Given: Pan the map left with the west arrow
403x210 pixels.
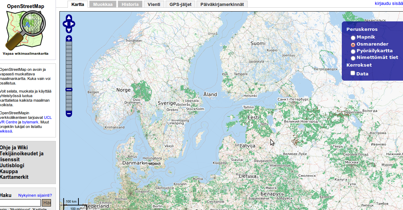Looking at the screenshot, I should (65, 24).
